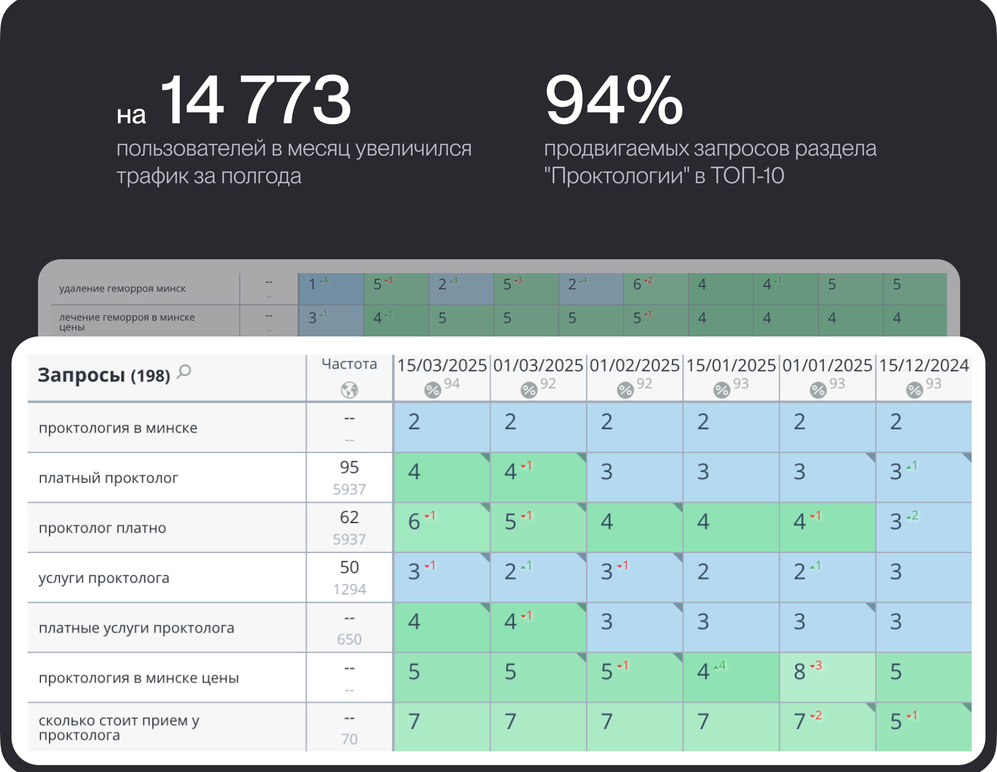Click the query 'услуги проктолога'
Screen dimensions: 997x772
pos(104,578)
